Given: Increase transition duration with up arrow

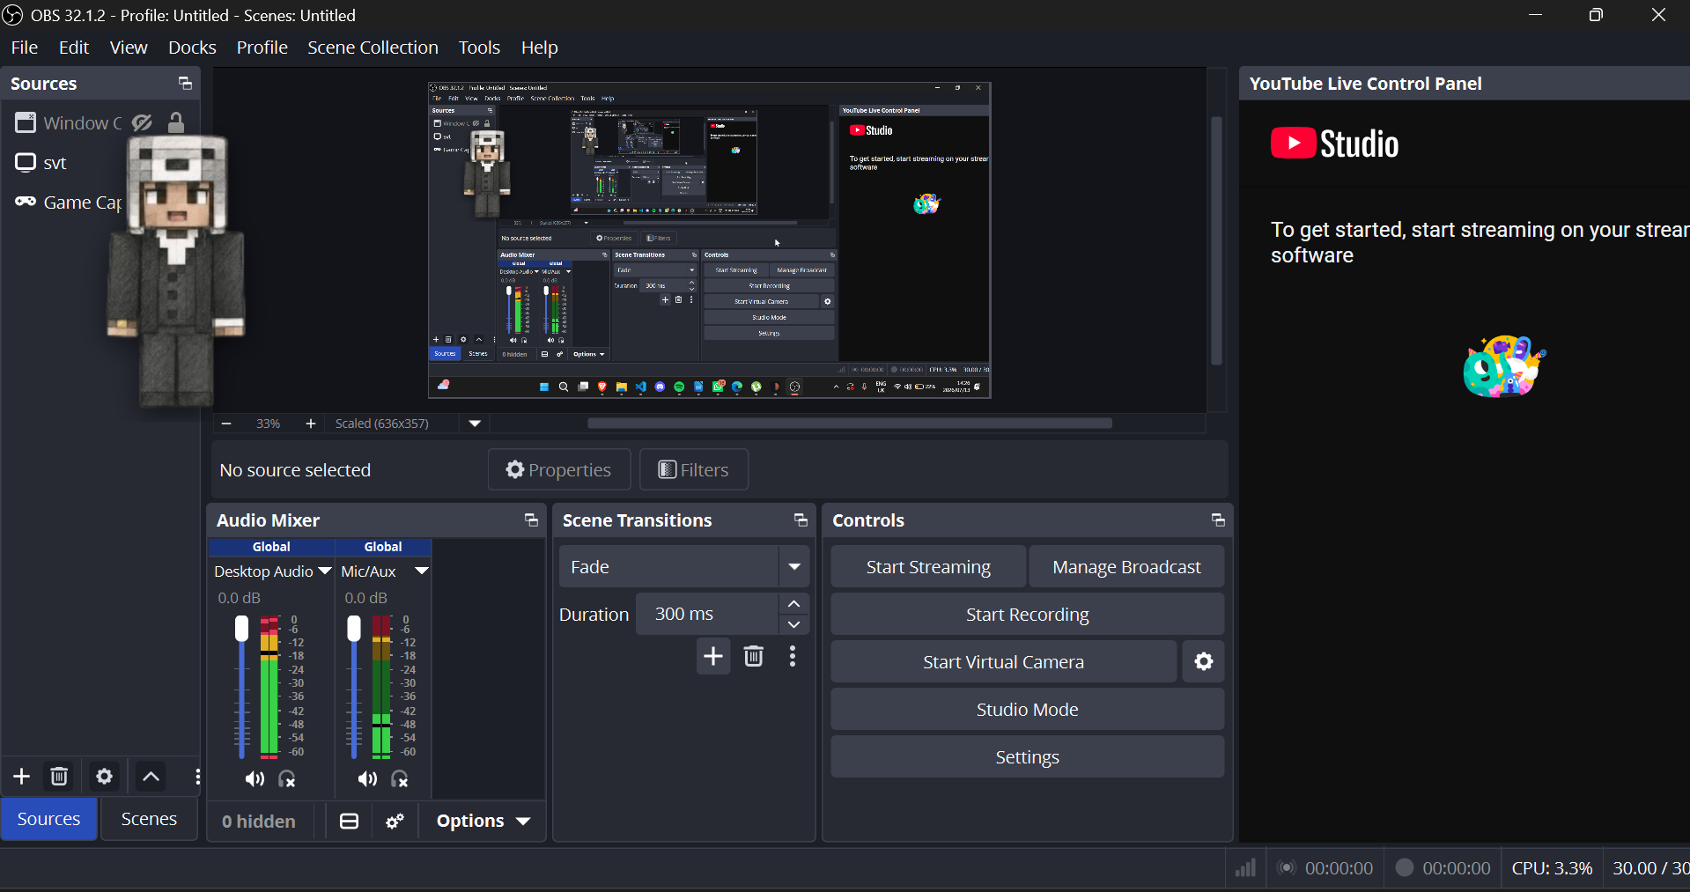Looking at the screenshot, I should coord(793,604).
